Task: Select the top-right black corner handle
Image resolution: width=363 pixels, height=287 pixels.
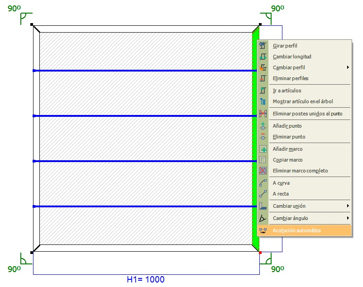Action: click(x=260, y=24)
